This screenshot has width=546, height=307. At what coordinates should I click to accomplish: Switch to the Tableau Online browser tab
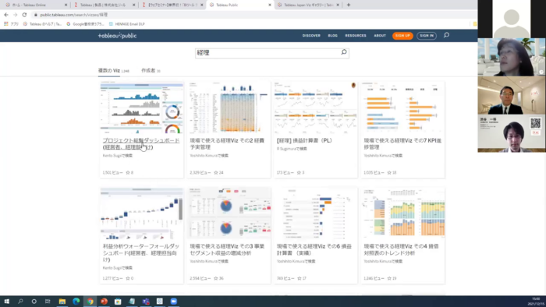(x=34, y=5)
